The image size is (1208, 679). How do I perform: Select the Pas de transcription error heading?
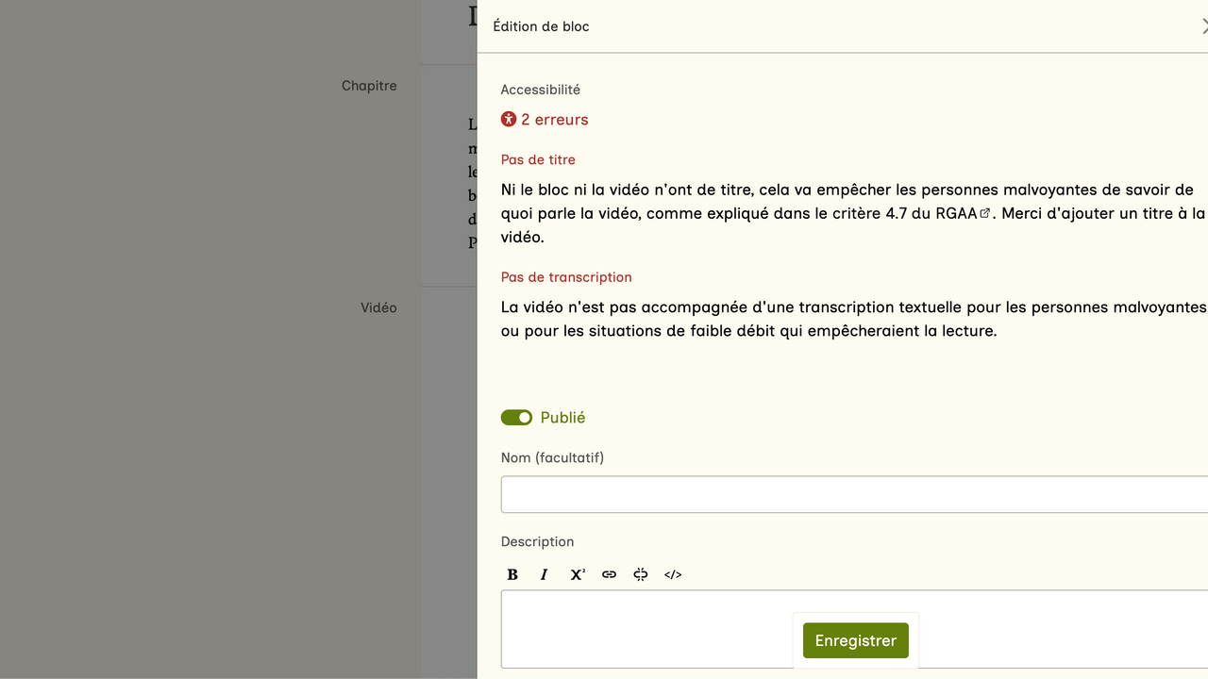point(566,277)
